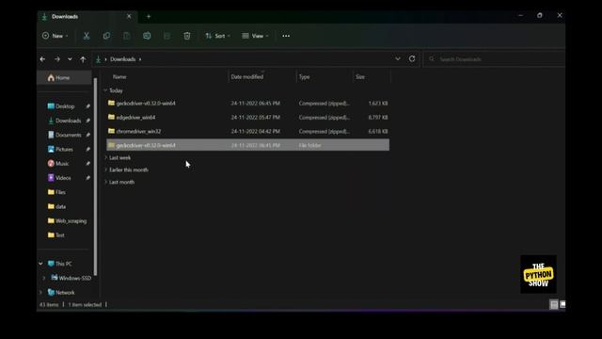Select geckodriver zipped file, 1,623 KB
The width and height of the screenshot is (602, 339).
pyautogui.click(x=247, y=103)
